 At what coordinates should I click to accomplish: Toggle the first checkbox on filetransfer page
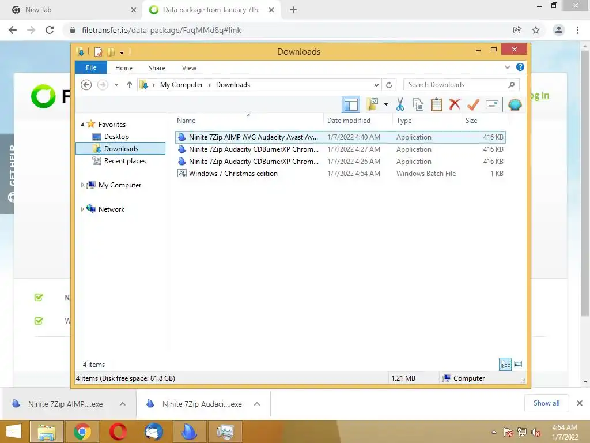click(39, 297)
